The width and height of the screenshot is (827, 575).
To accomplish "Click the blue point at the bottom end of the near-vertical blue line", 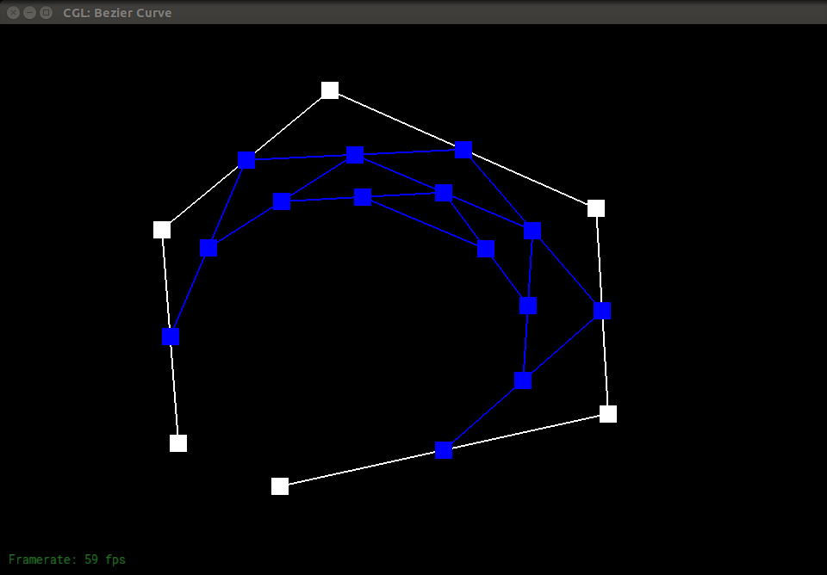I will [x=523, y=380].
